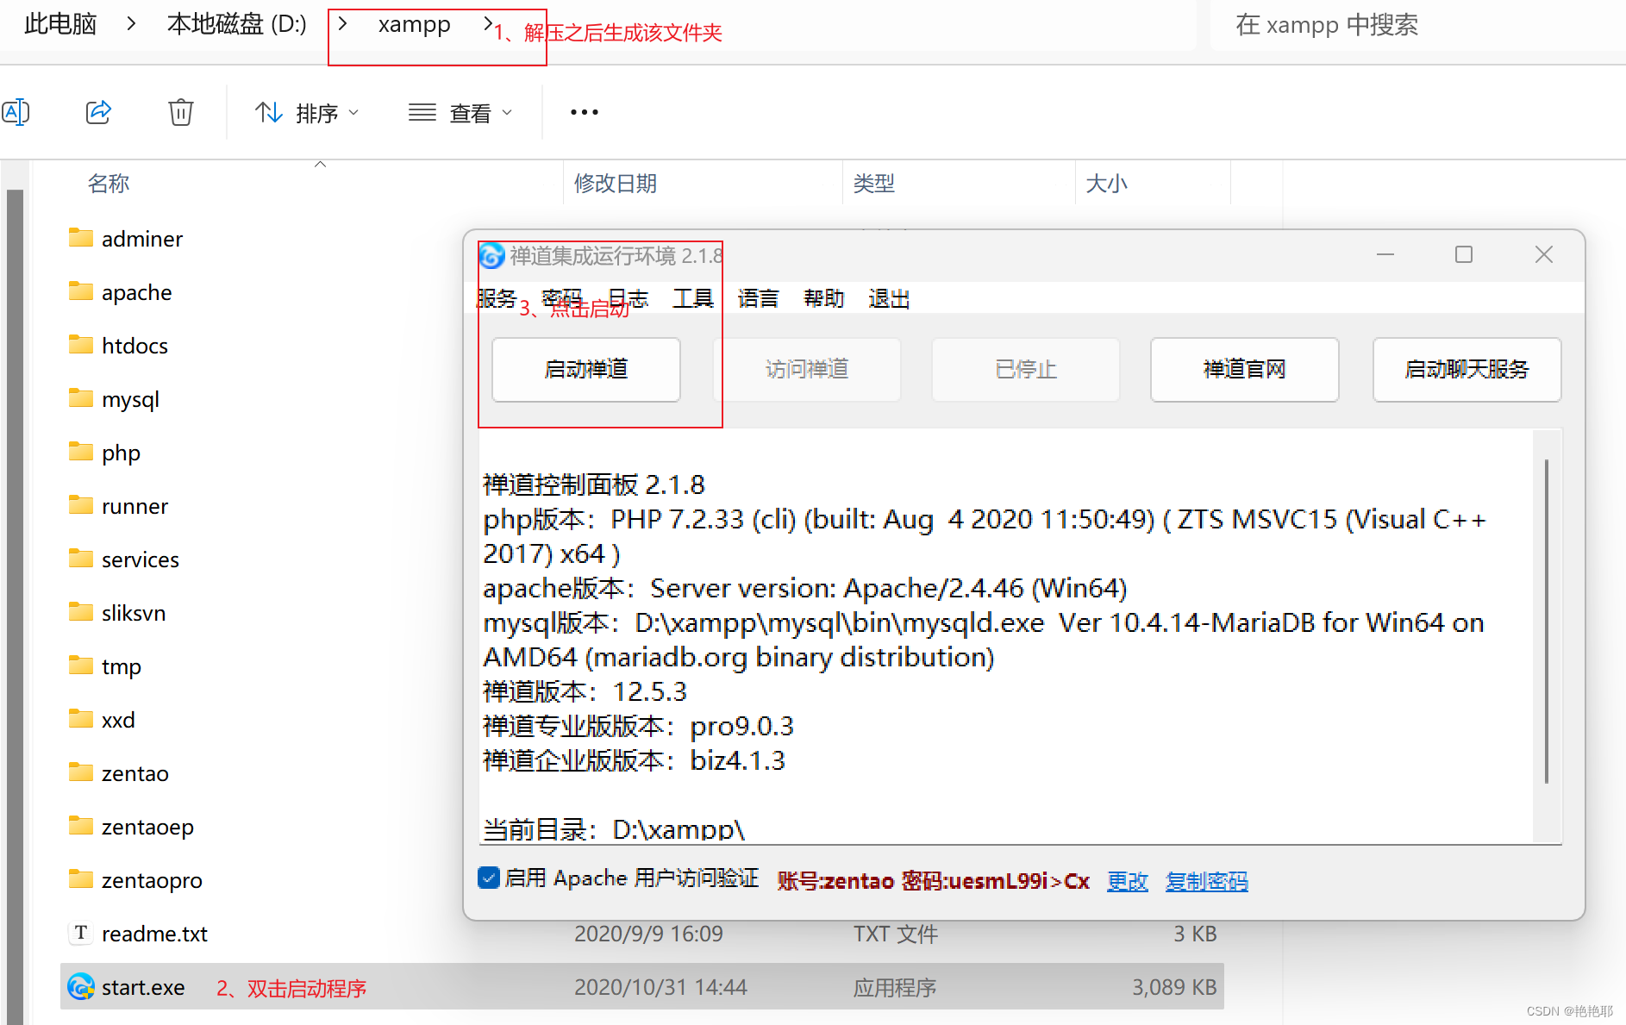Sort by the 名称 column header

point(109,184)
